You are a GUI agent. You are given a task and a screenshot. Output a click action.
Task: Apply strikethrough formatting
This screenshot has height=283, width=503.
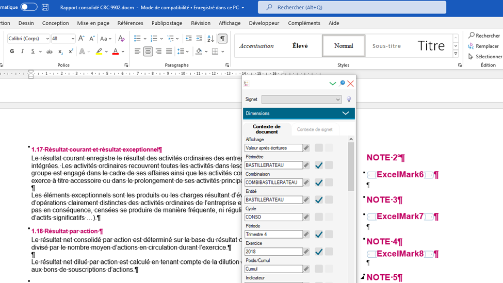tap(50, 51)
